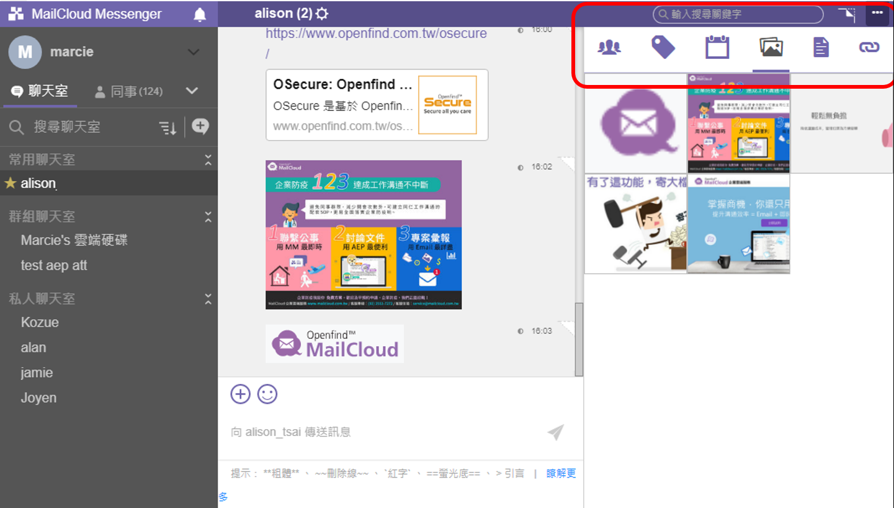Show the links panel icon

click(869, 47)
